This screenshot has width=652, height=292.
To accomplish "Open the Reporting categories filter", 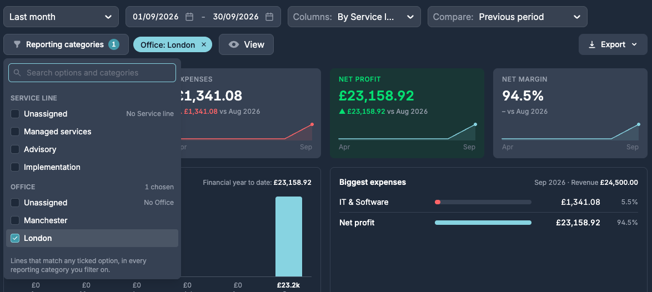I will tap(66, 44).
